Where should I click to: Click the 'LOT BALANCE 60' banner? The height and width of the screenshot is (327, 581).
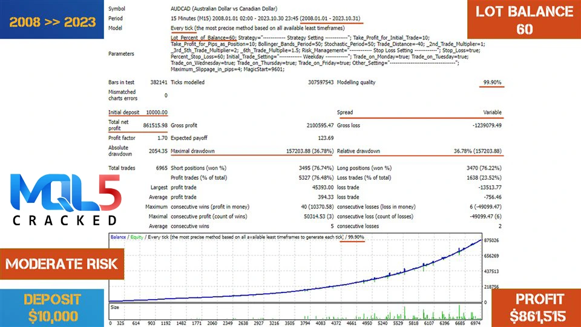524,19
